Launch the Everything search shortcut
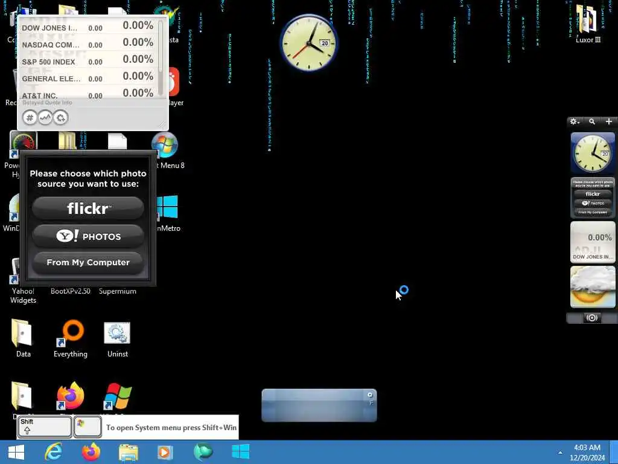The width and height of the screenshot is (618, 464). (x=71, y=338)
